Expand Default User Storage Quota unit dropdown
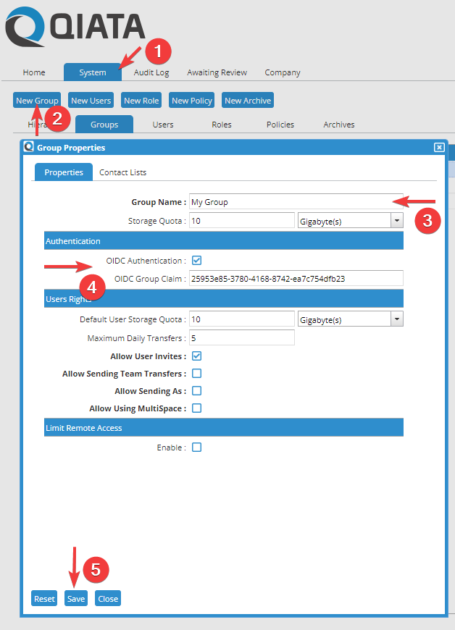The image size is (455, 630). (396, 319)
